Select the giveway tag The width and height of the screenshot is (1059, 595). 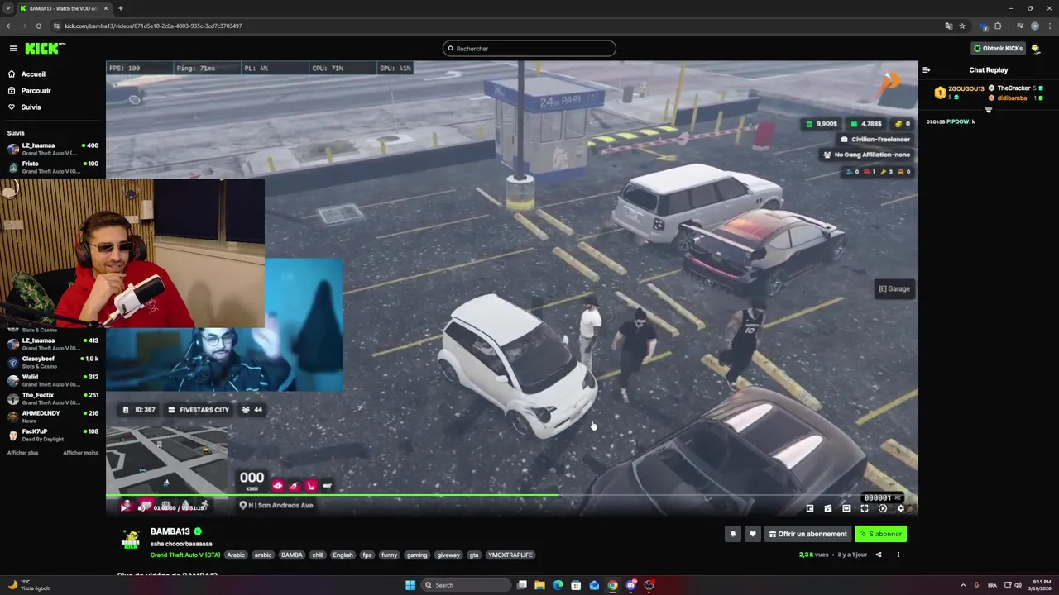(448, 555)
